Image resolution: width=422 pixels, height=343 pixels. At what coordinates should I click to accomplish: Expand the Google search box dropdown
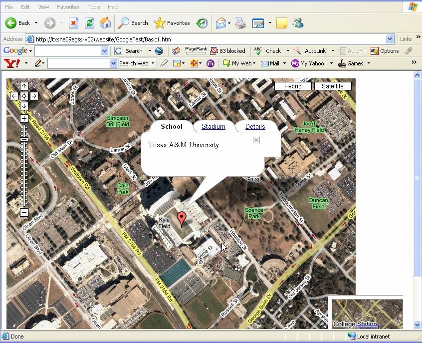pyautogui.click(x=104, y=51)
